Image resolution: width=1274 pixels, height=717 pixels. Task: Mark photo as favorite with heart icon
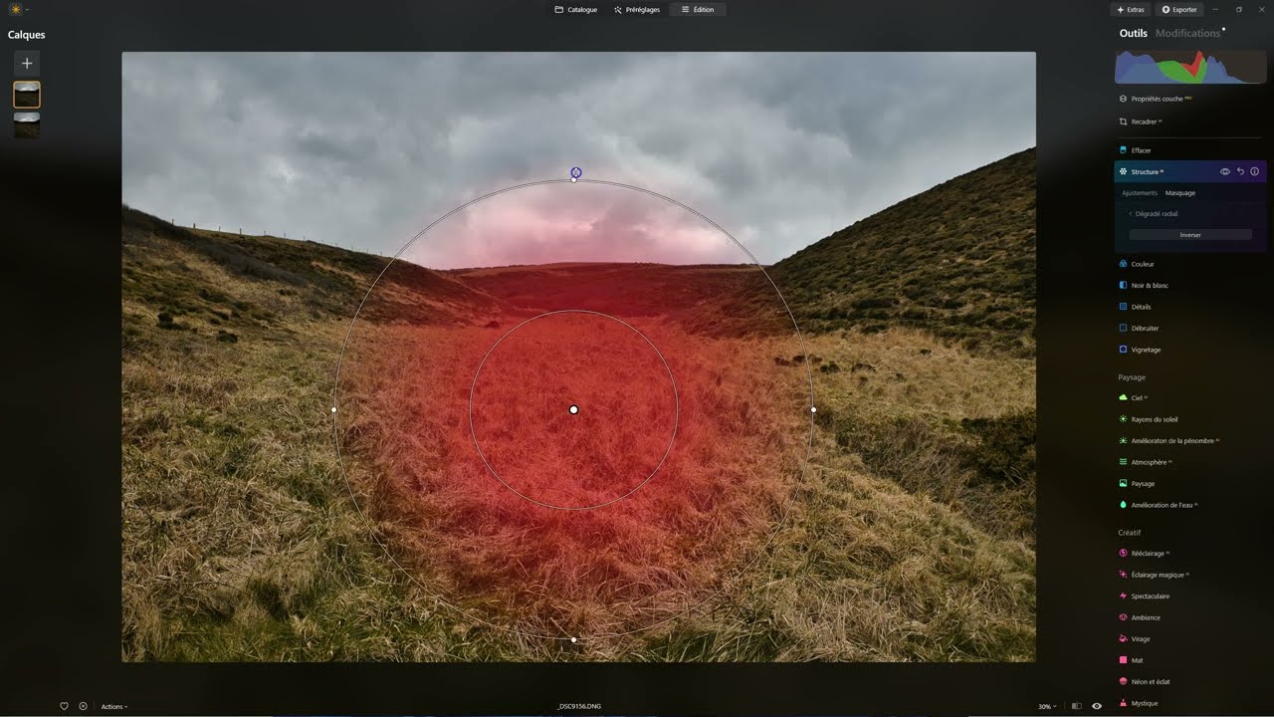coord(65,706)
